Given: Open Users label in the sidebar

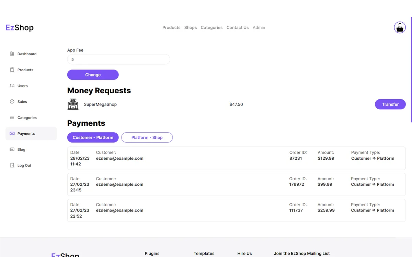Looking at the screenshot, I should (x=23, y=86).
